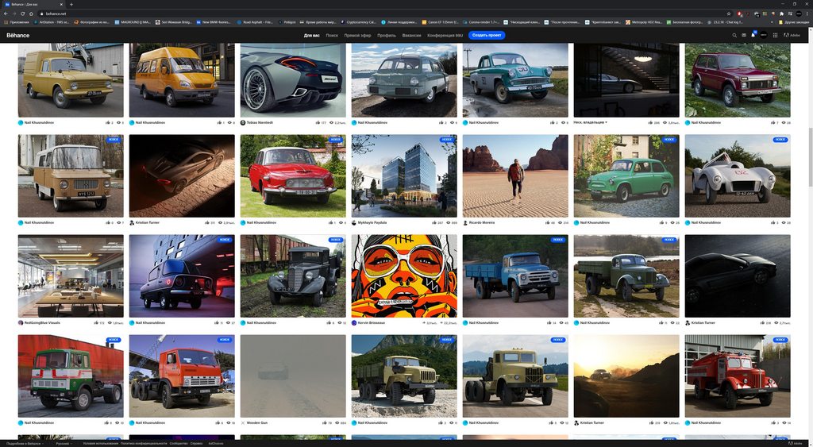Open the apps grid icon in header

pyautogui.click(x=775, y=35)
